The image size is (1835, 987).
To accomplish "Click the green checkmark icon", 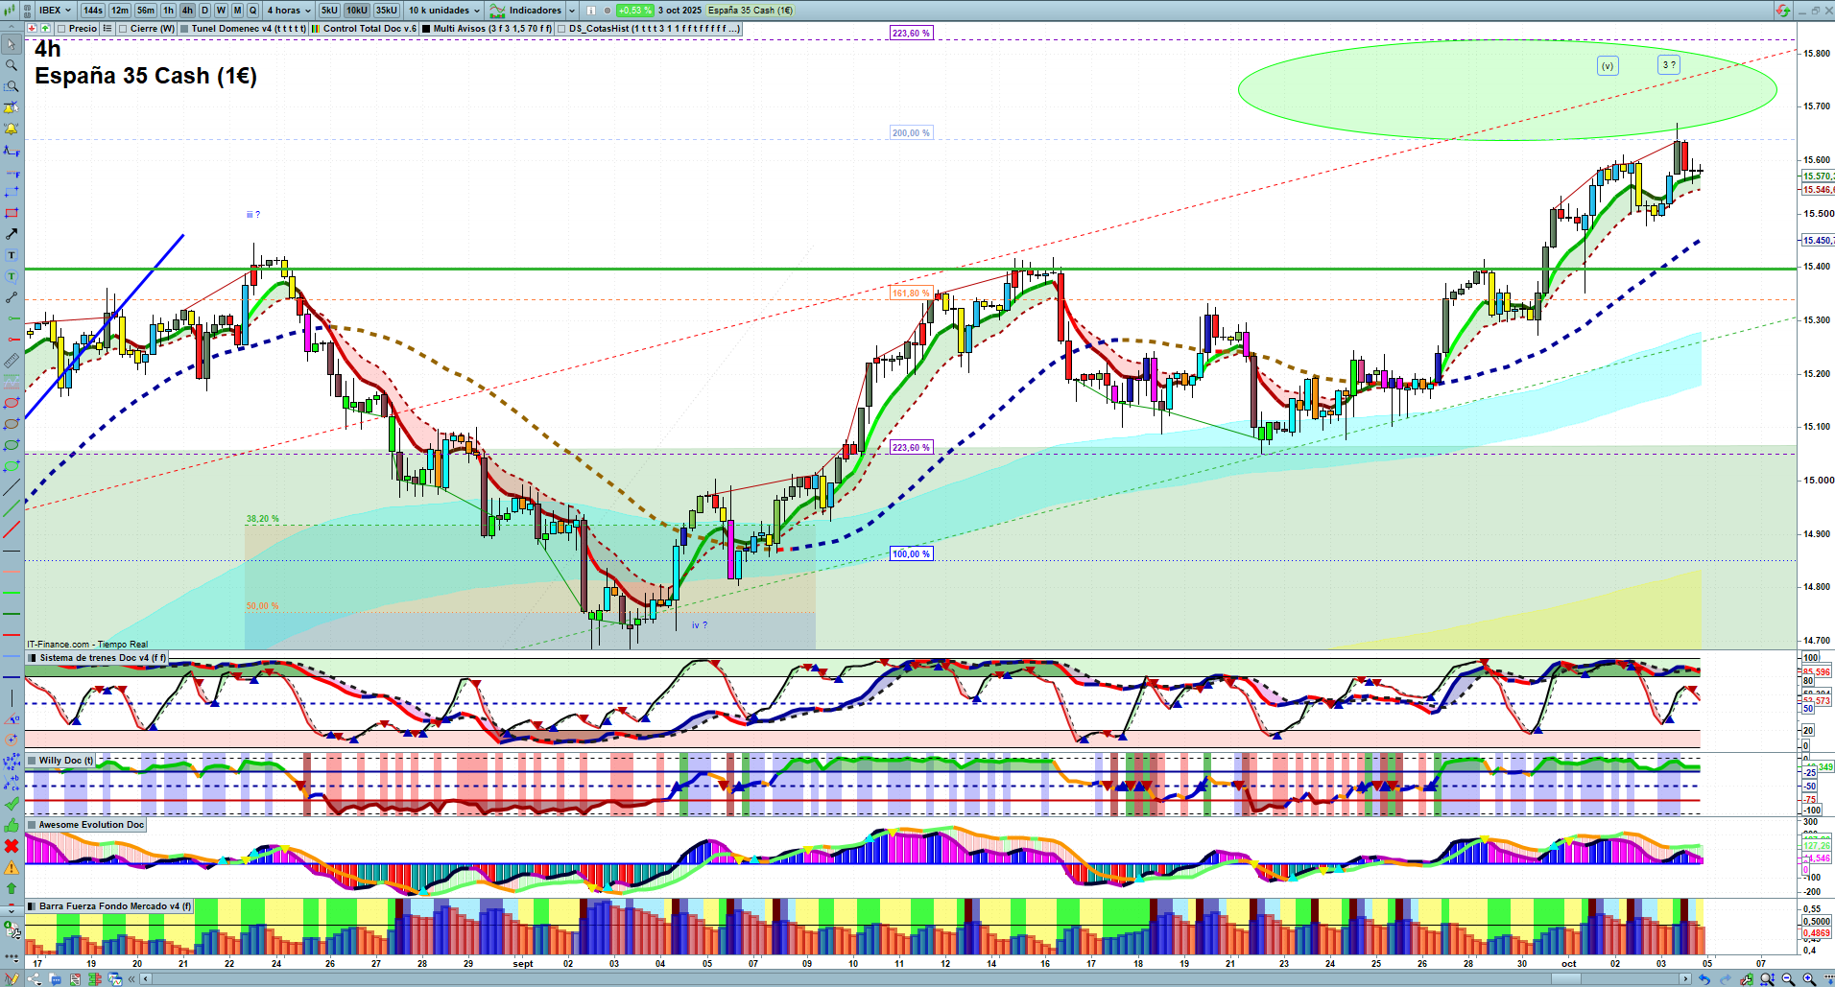I will click(x=12, y=804).
